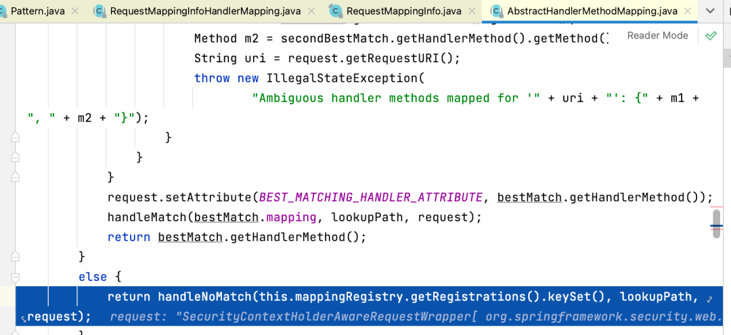Close the Pattern.java tab
This screenshot has height=335, width=731.
[x=74, y=12]
